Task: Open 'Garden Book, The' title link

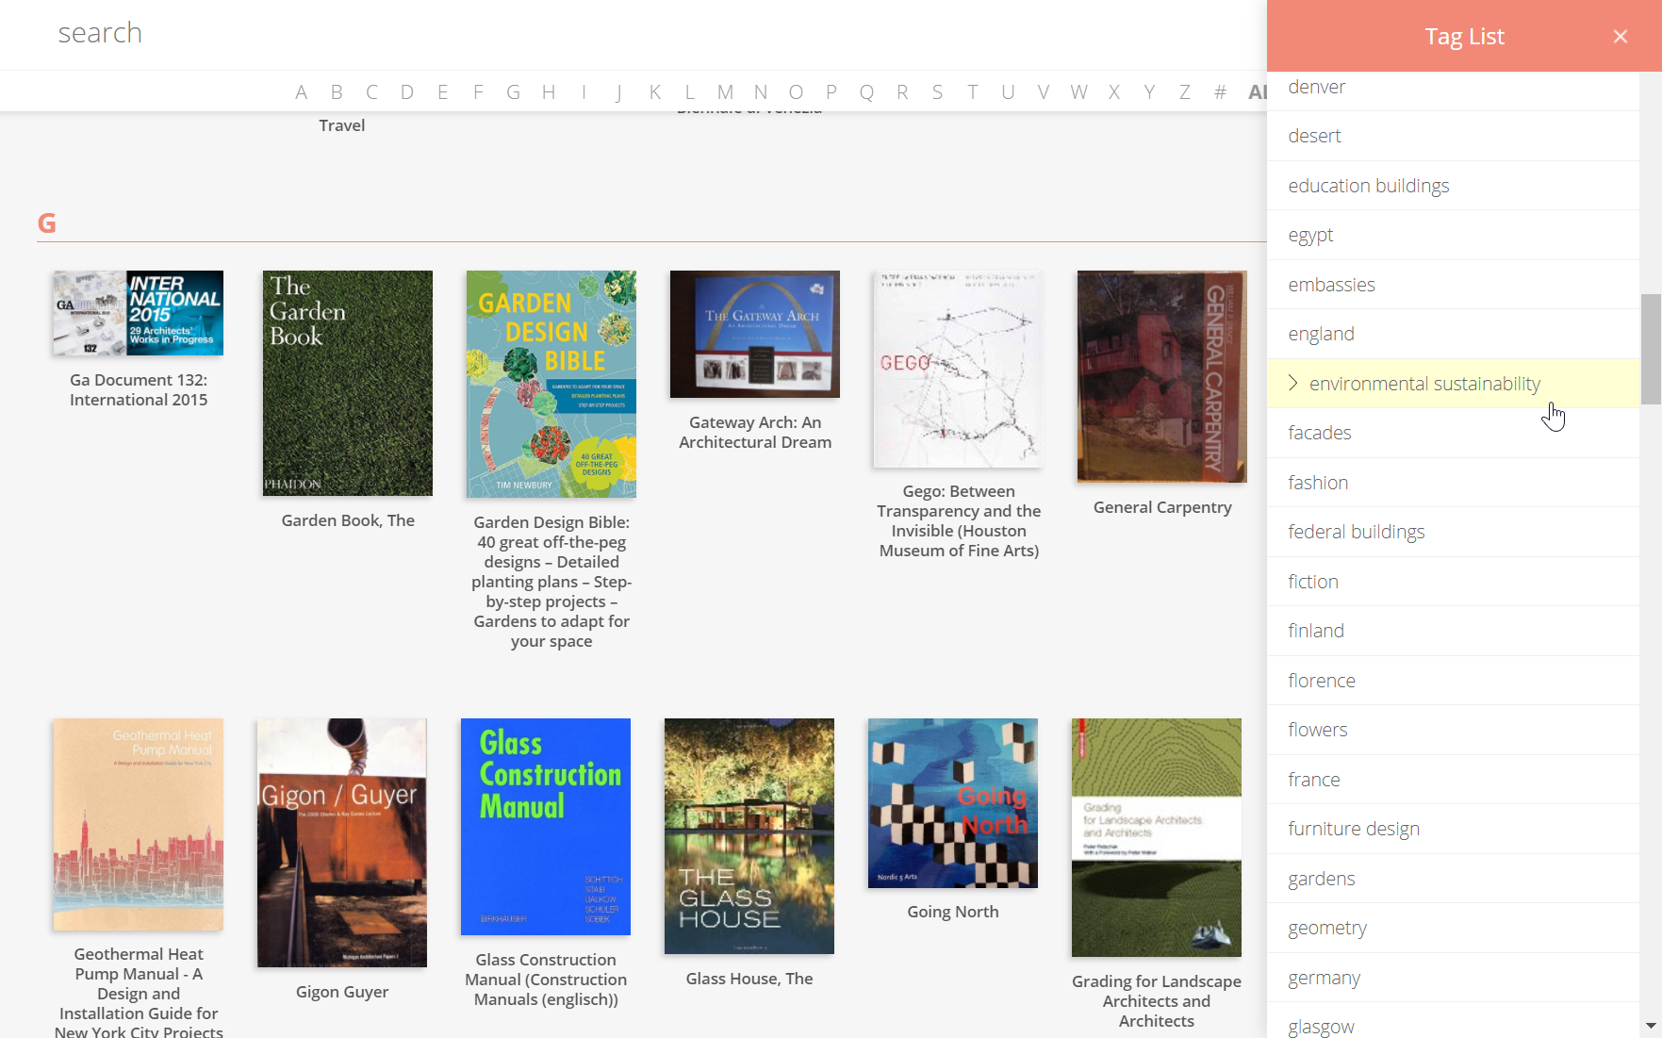Action: pos(348,520)
